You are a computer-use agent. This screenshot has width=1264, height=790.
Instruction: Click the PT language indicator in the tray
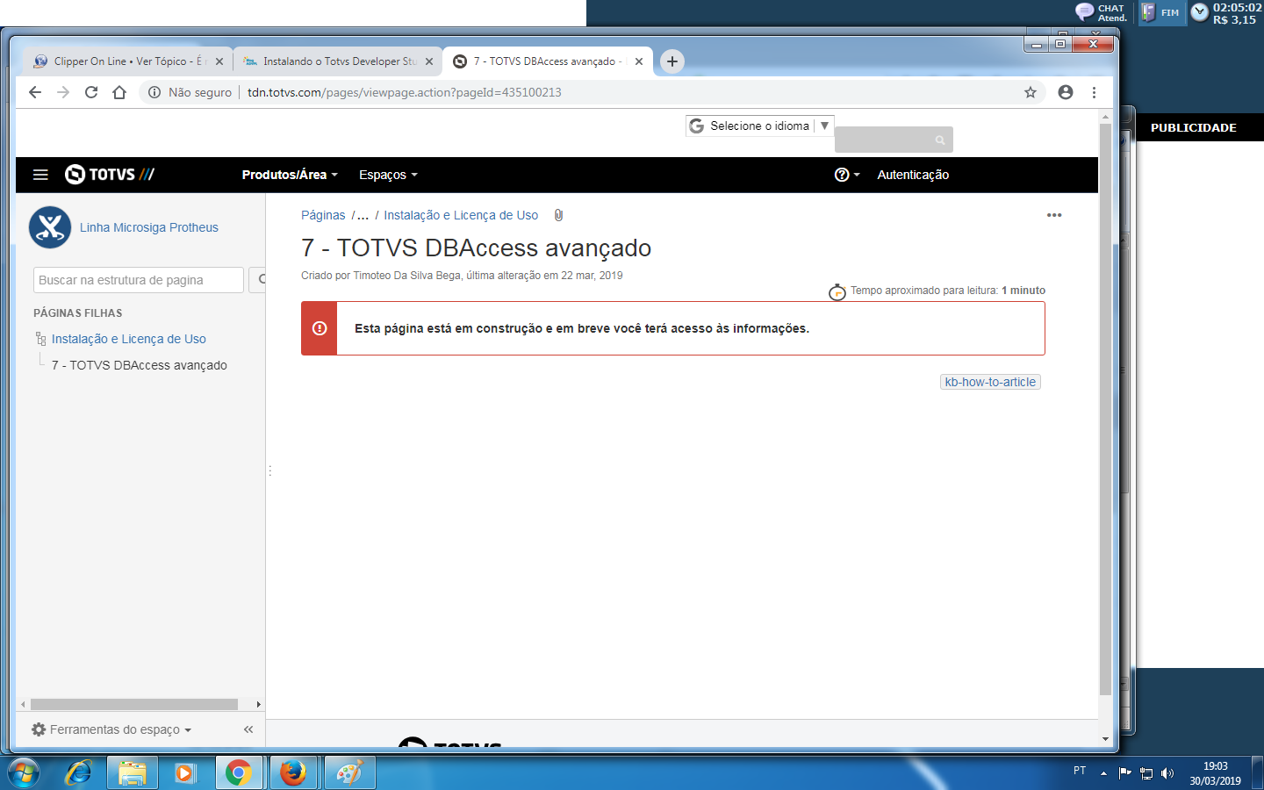pos(1080,771)
